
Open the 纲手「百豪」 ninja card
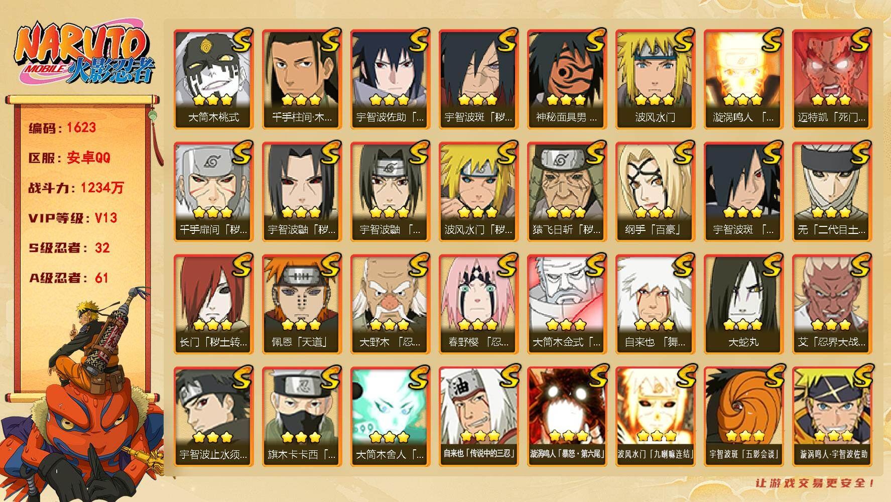pyautogui.click(x=655, y=192)
